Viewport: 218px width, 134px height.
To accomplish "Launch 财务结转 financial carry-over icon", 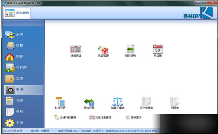I will click(130, 51).
